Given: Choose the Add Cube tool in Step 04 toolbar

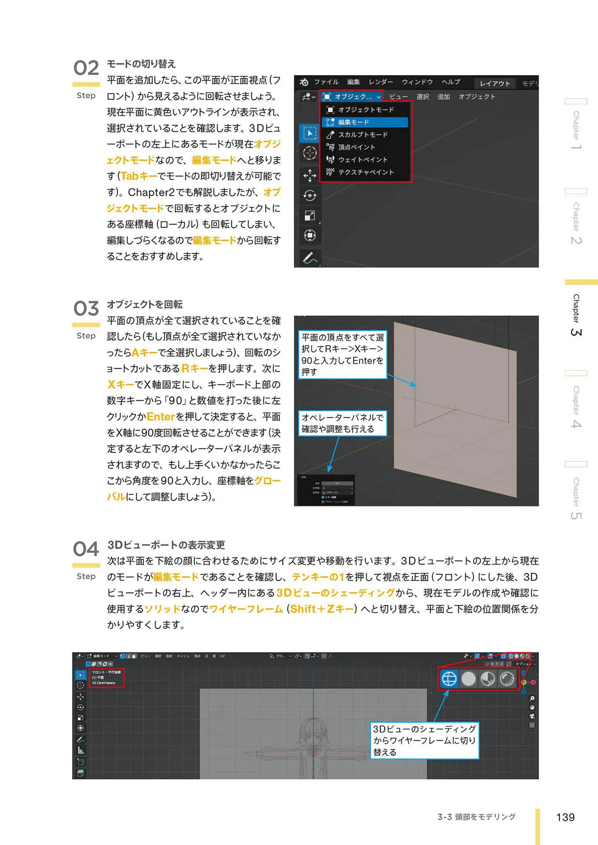Looking at the screenshot, I should [80, 762].
